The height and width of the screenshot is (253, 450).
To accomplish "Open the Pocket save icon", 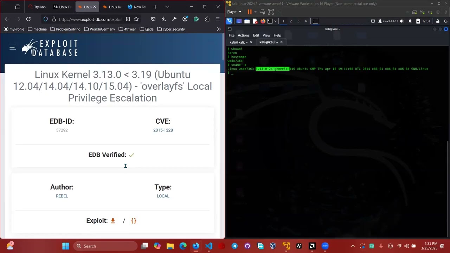I will point(153,19).
